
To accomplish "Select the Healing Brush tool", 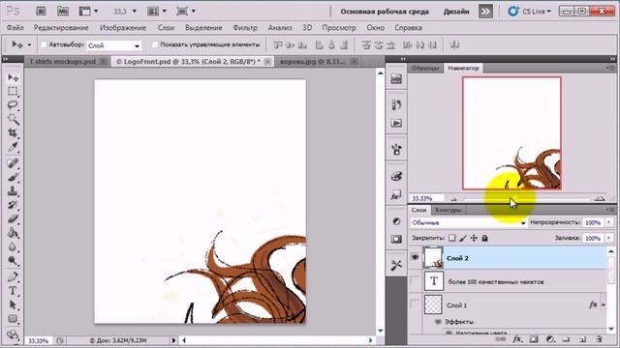I will [13, 163].
